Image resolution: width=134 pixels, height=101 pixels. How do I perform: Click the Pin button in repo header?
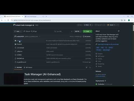[80, 25]
